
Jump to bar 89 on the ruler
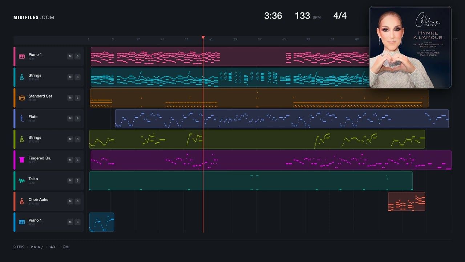tap(357, 39)
